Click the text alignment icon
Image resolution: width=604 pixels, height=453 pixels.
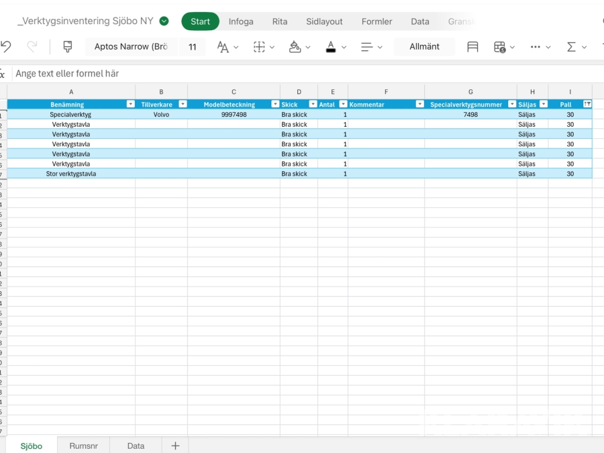tap(366, 47)
